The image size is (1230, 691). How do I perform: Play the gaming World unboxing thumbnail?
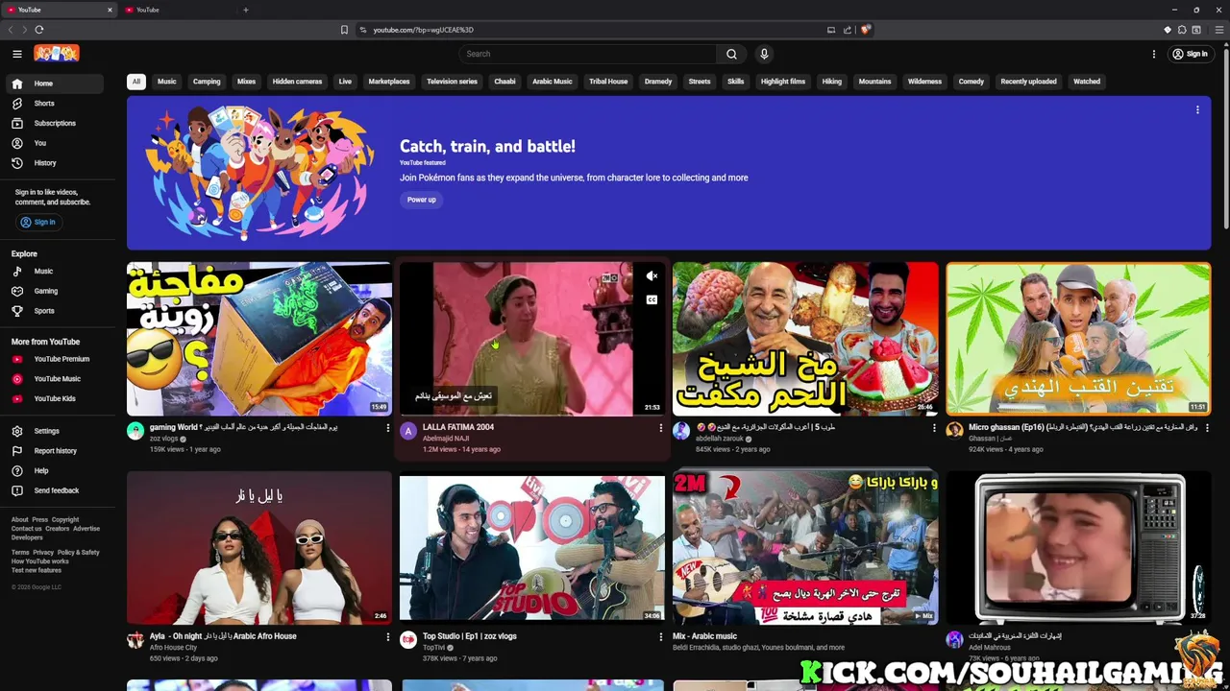tap(259, 338)
